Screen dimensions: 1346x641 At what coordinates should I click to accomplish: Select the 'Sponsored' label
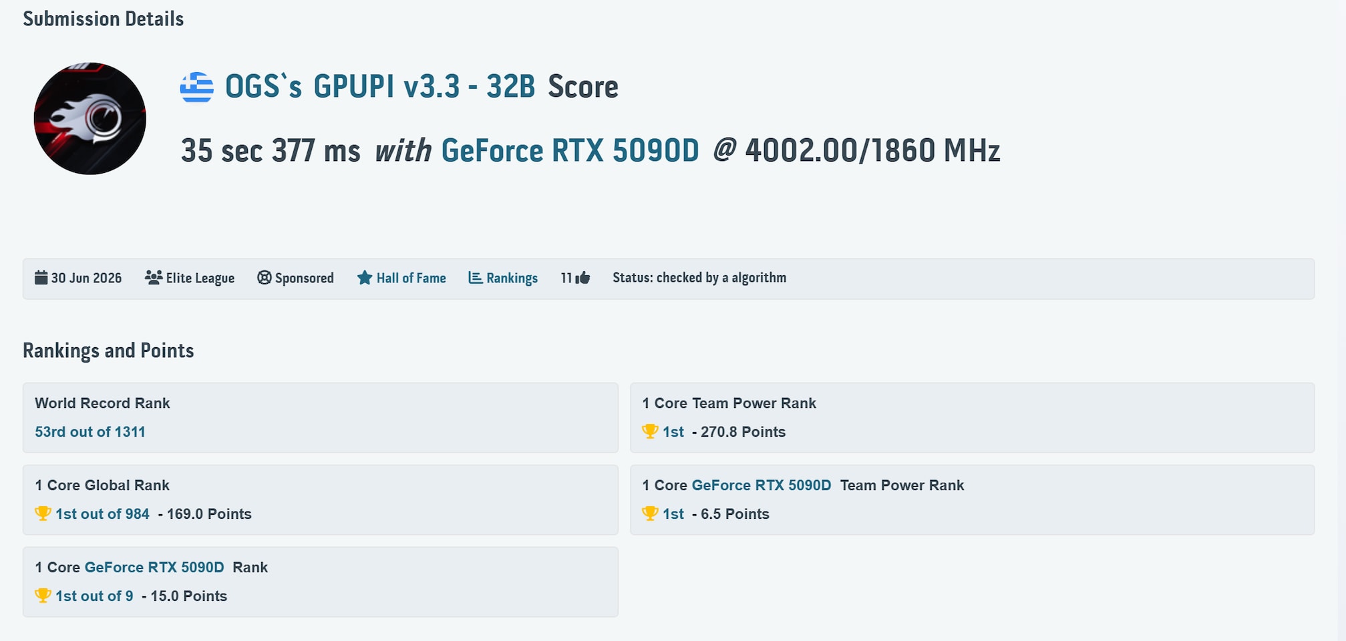(305, 278)
